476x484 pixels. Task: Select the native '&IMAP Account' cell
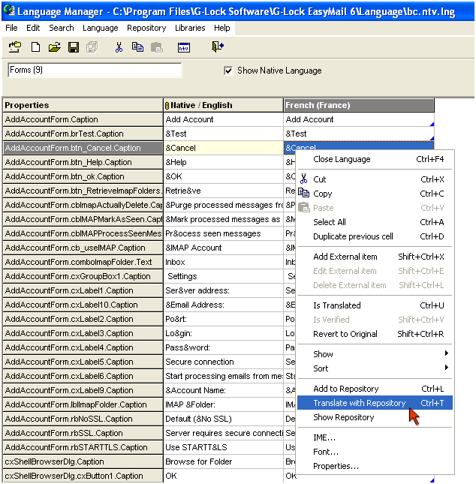(223, 248)
